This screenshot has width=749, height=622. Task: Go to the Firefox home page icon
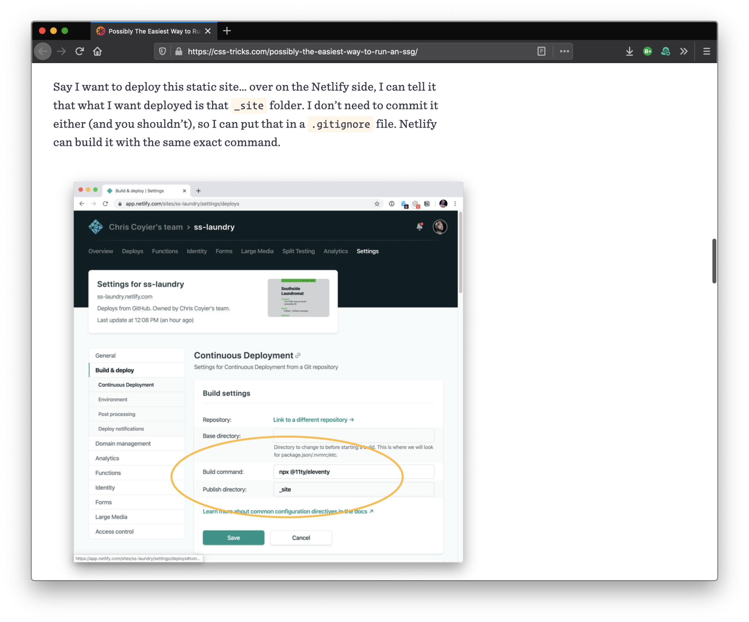pos(97,51)
